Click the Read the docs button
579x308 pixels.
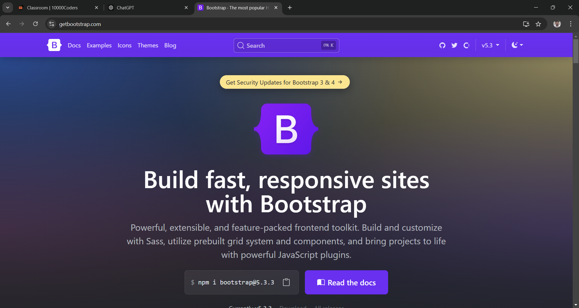tap(346, 282)
